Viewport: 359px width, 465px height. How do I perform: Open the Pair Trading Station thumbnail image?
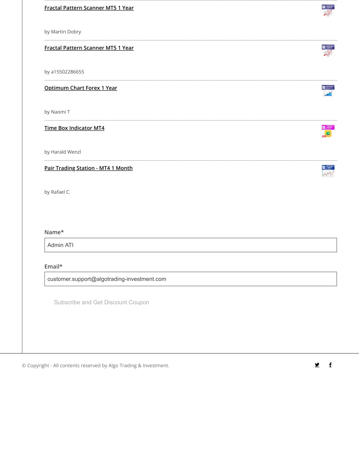[328, 171]
